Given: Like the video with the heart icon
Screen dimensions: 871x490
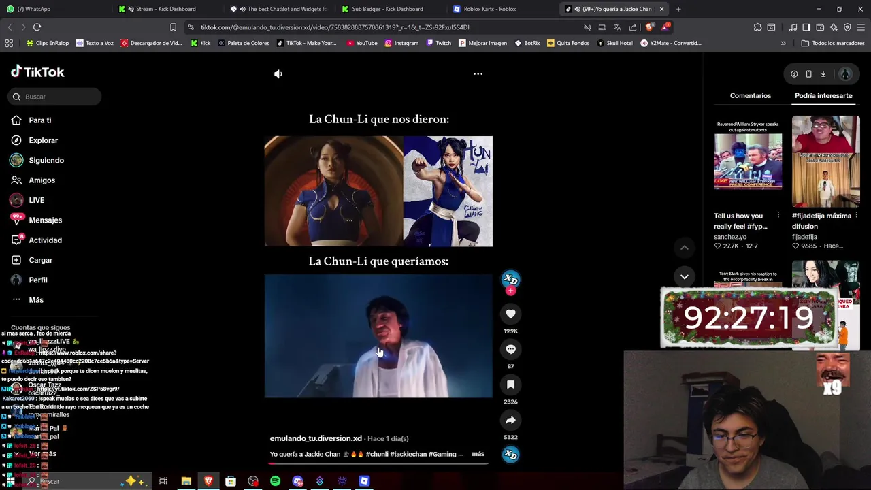Looking at the screenshot, I should pos(510,314).
